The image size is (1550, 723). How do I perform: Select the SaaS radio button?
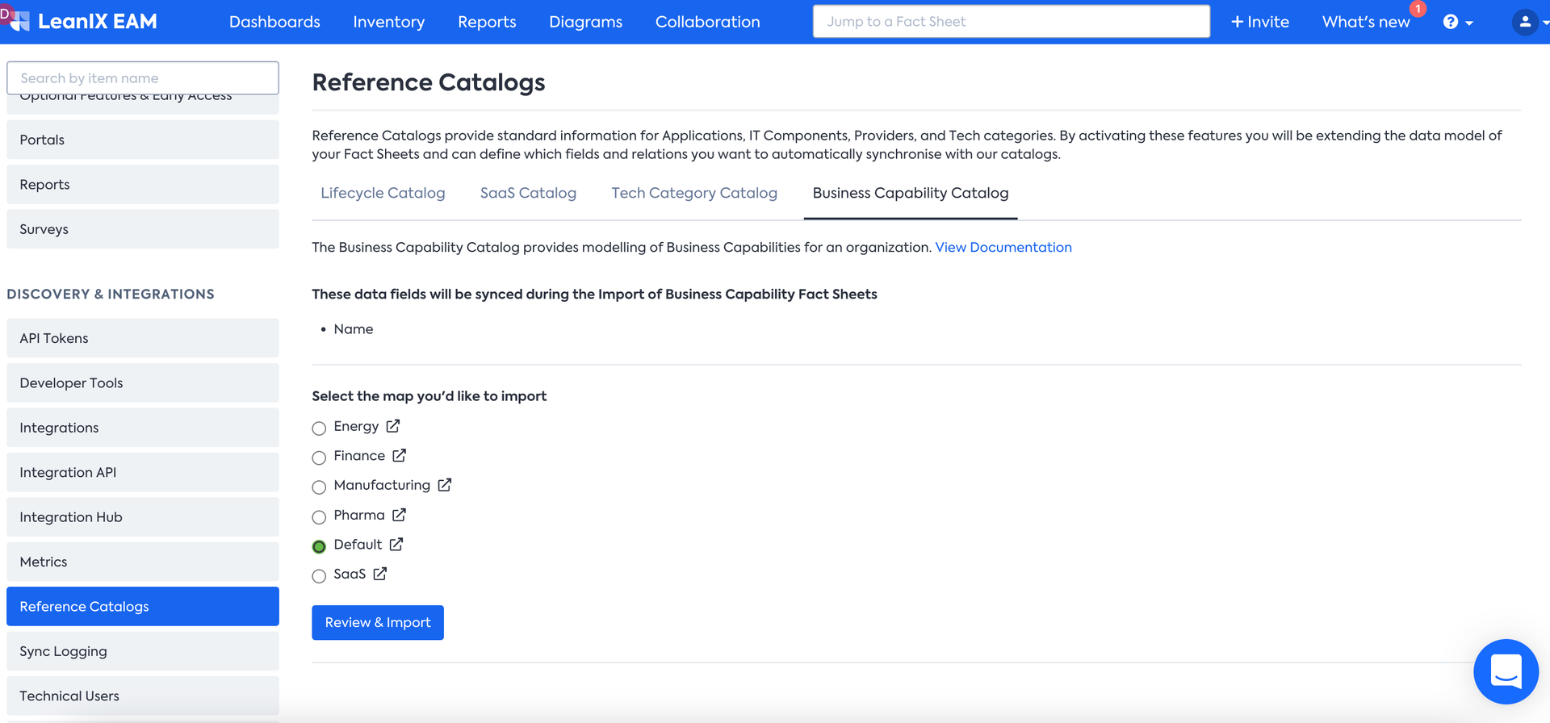(x=319, y=575)
